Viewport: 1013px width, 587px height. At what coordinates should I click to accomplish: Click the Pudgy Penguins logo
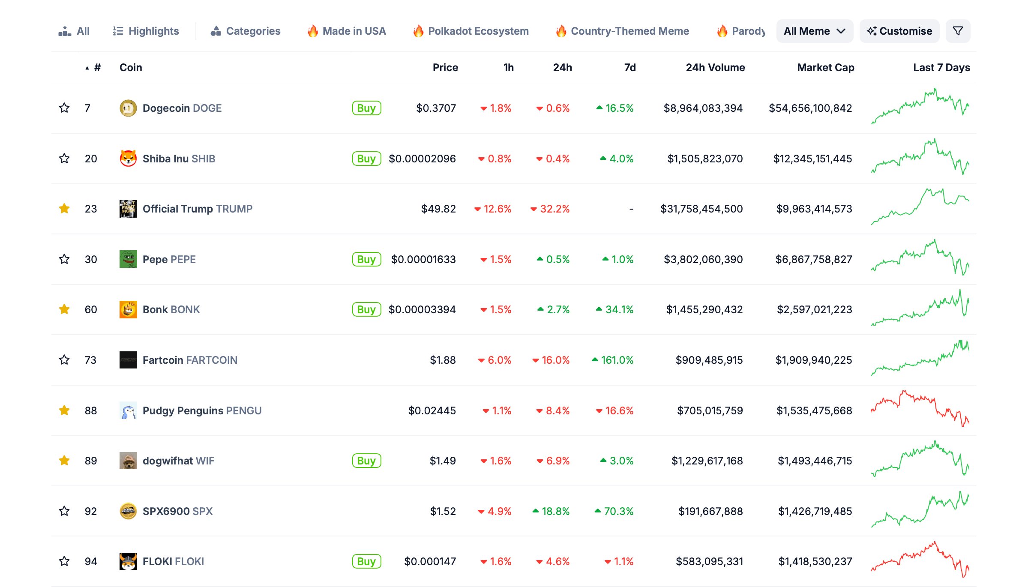(x=128, y=410)
